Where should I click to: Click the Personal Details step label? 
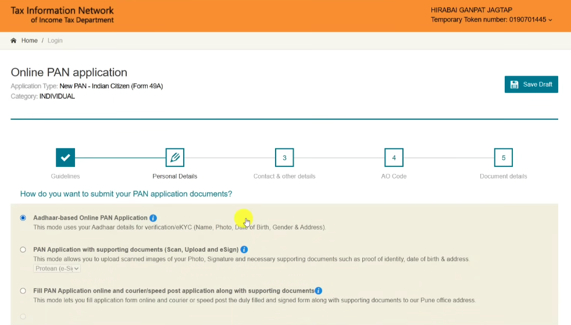pyautogui.click(x=174, y=176)
